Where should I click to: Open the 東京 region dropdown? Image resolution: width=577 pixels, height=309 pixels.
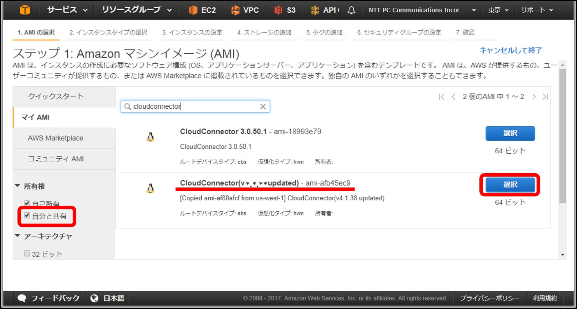coord(498,10)
